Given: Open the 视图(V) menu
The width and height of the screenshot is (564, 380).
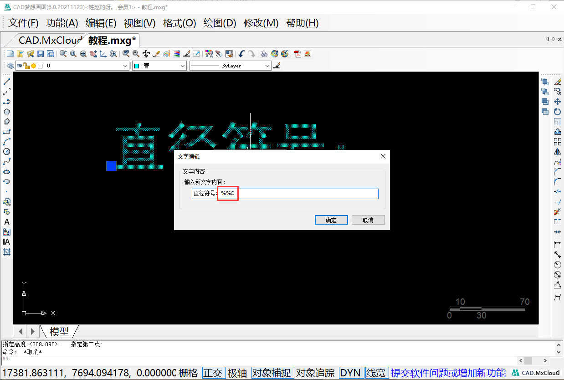Looking at the screenshot, I should tap(139, 23).
